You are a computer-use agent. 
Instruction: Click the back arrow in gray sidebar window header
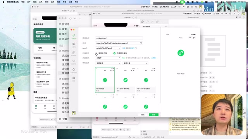(x=75, y=19)
